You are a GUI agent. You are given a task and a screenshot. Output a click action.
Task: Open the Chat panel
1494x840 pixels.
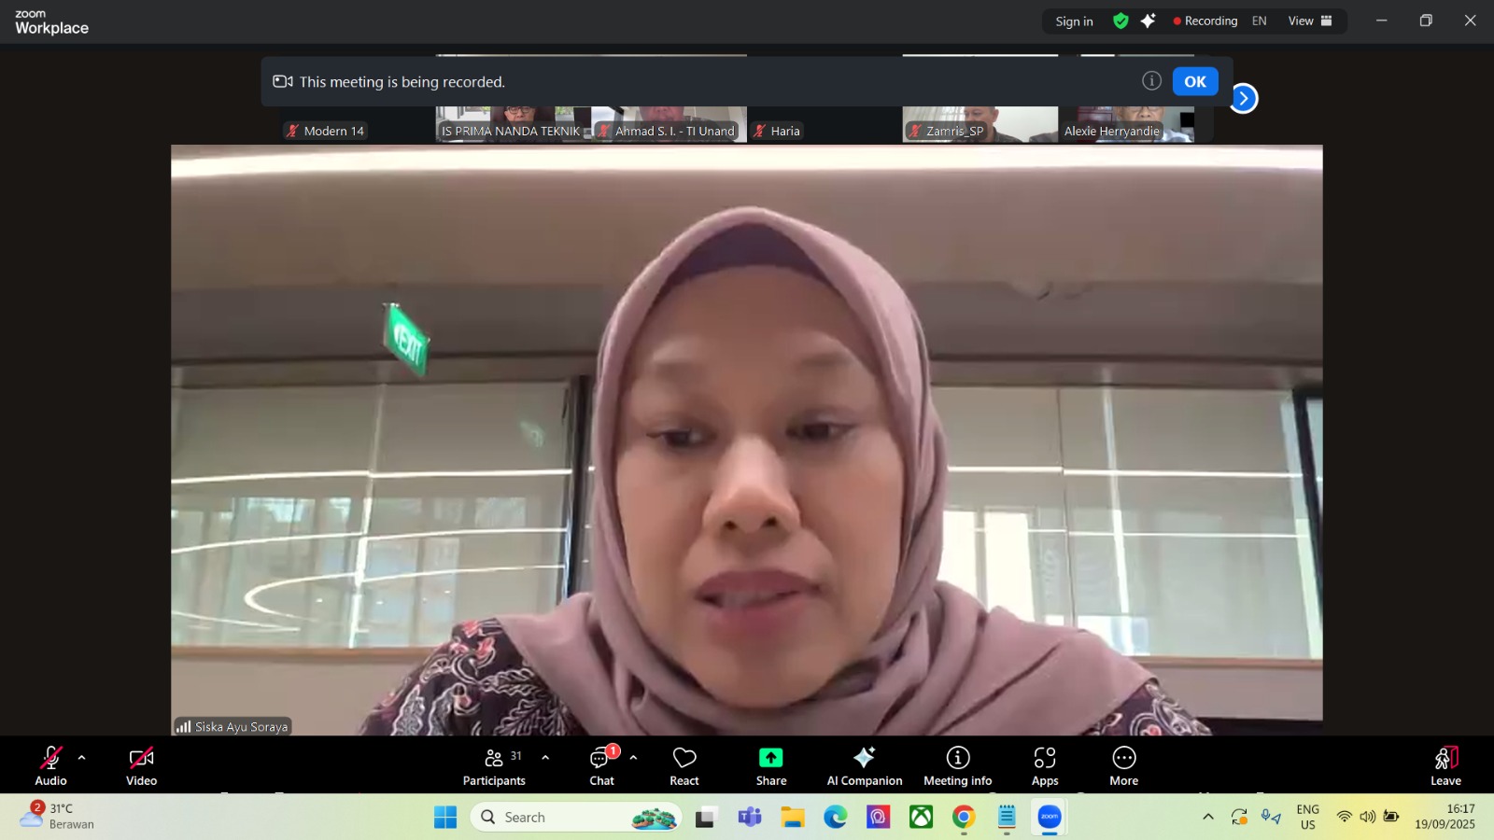601,765
